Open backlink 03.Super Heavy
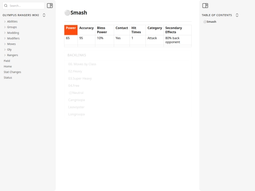255x191 pixels. (x=80, y=78)
